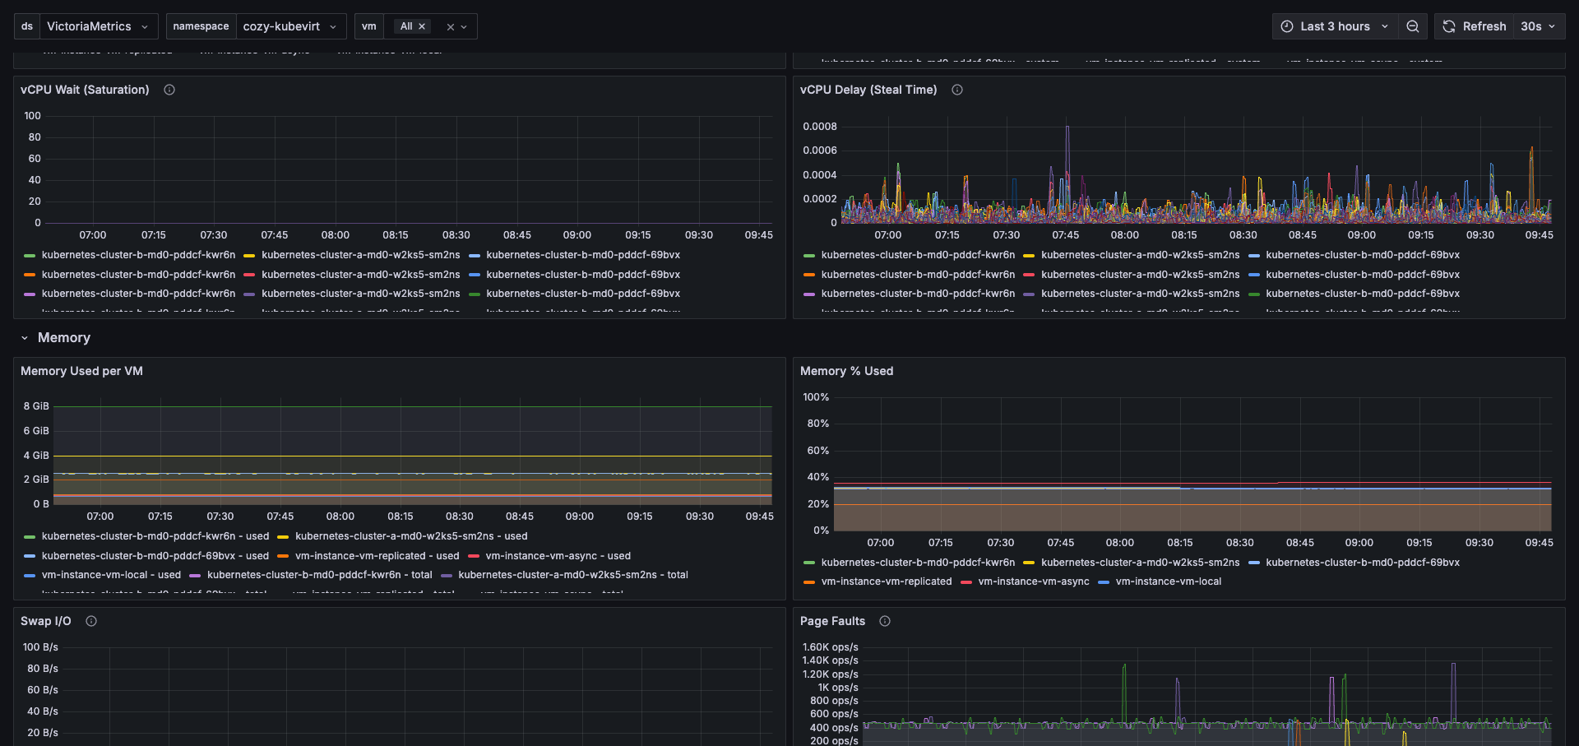Show info tooltip for Page Faults panel
The height and width of the screenshot is (746, 1579).
coord(885,621)
